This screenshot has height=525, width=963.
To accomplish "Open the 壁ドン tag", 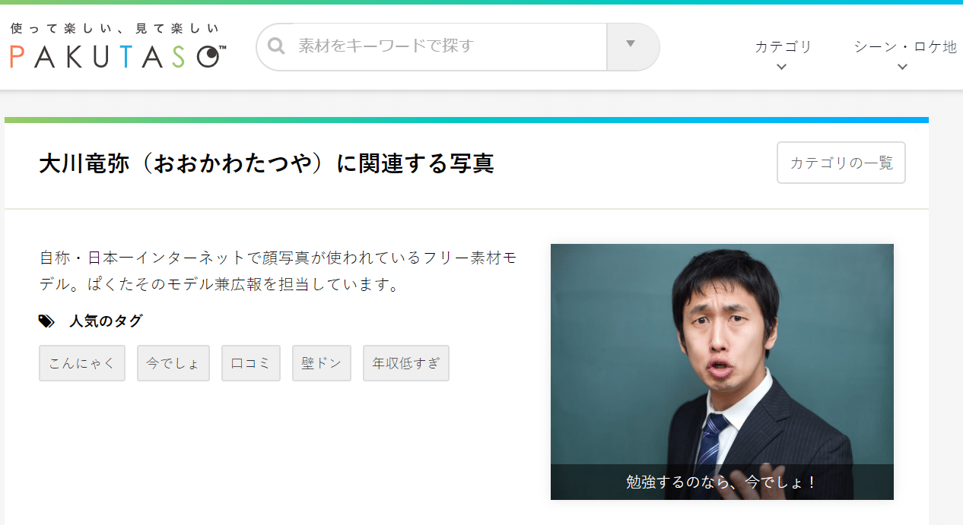I will coord(321,363).
